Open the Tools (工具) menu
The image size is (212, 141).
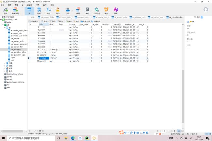(38, 5)
